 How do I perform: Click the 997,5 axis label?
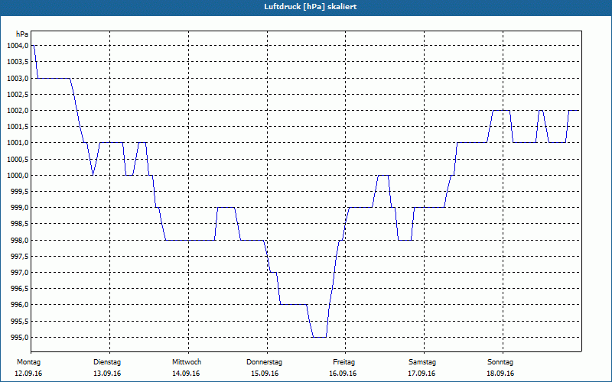pos(19,256)
